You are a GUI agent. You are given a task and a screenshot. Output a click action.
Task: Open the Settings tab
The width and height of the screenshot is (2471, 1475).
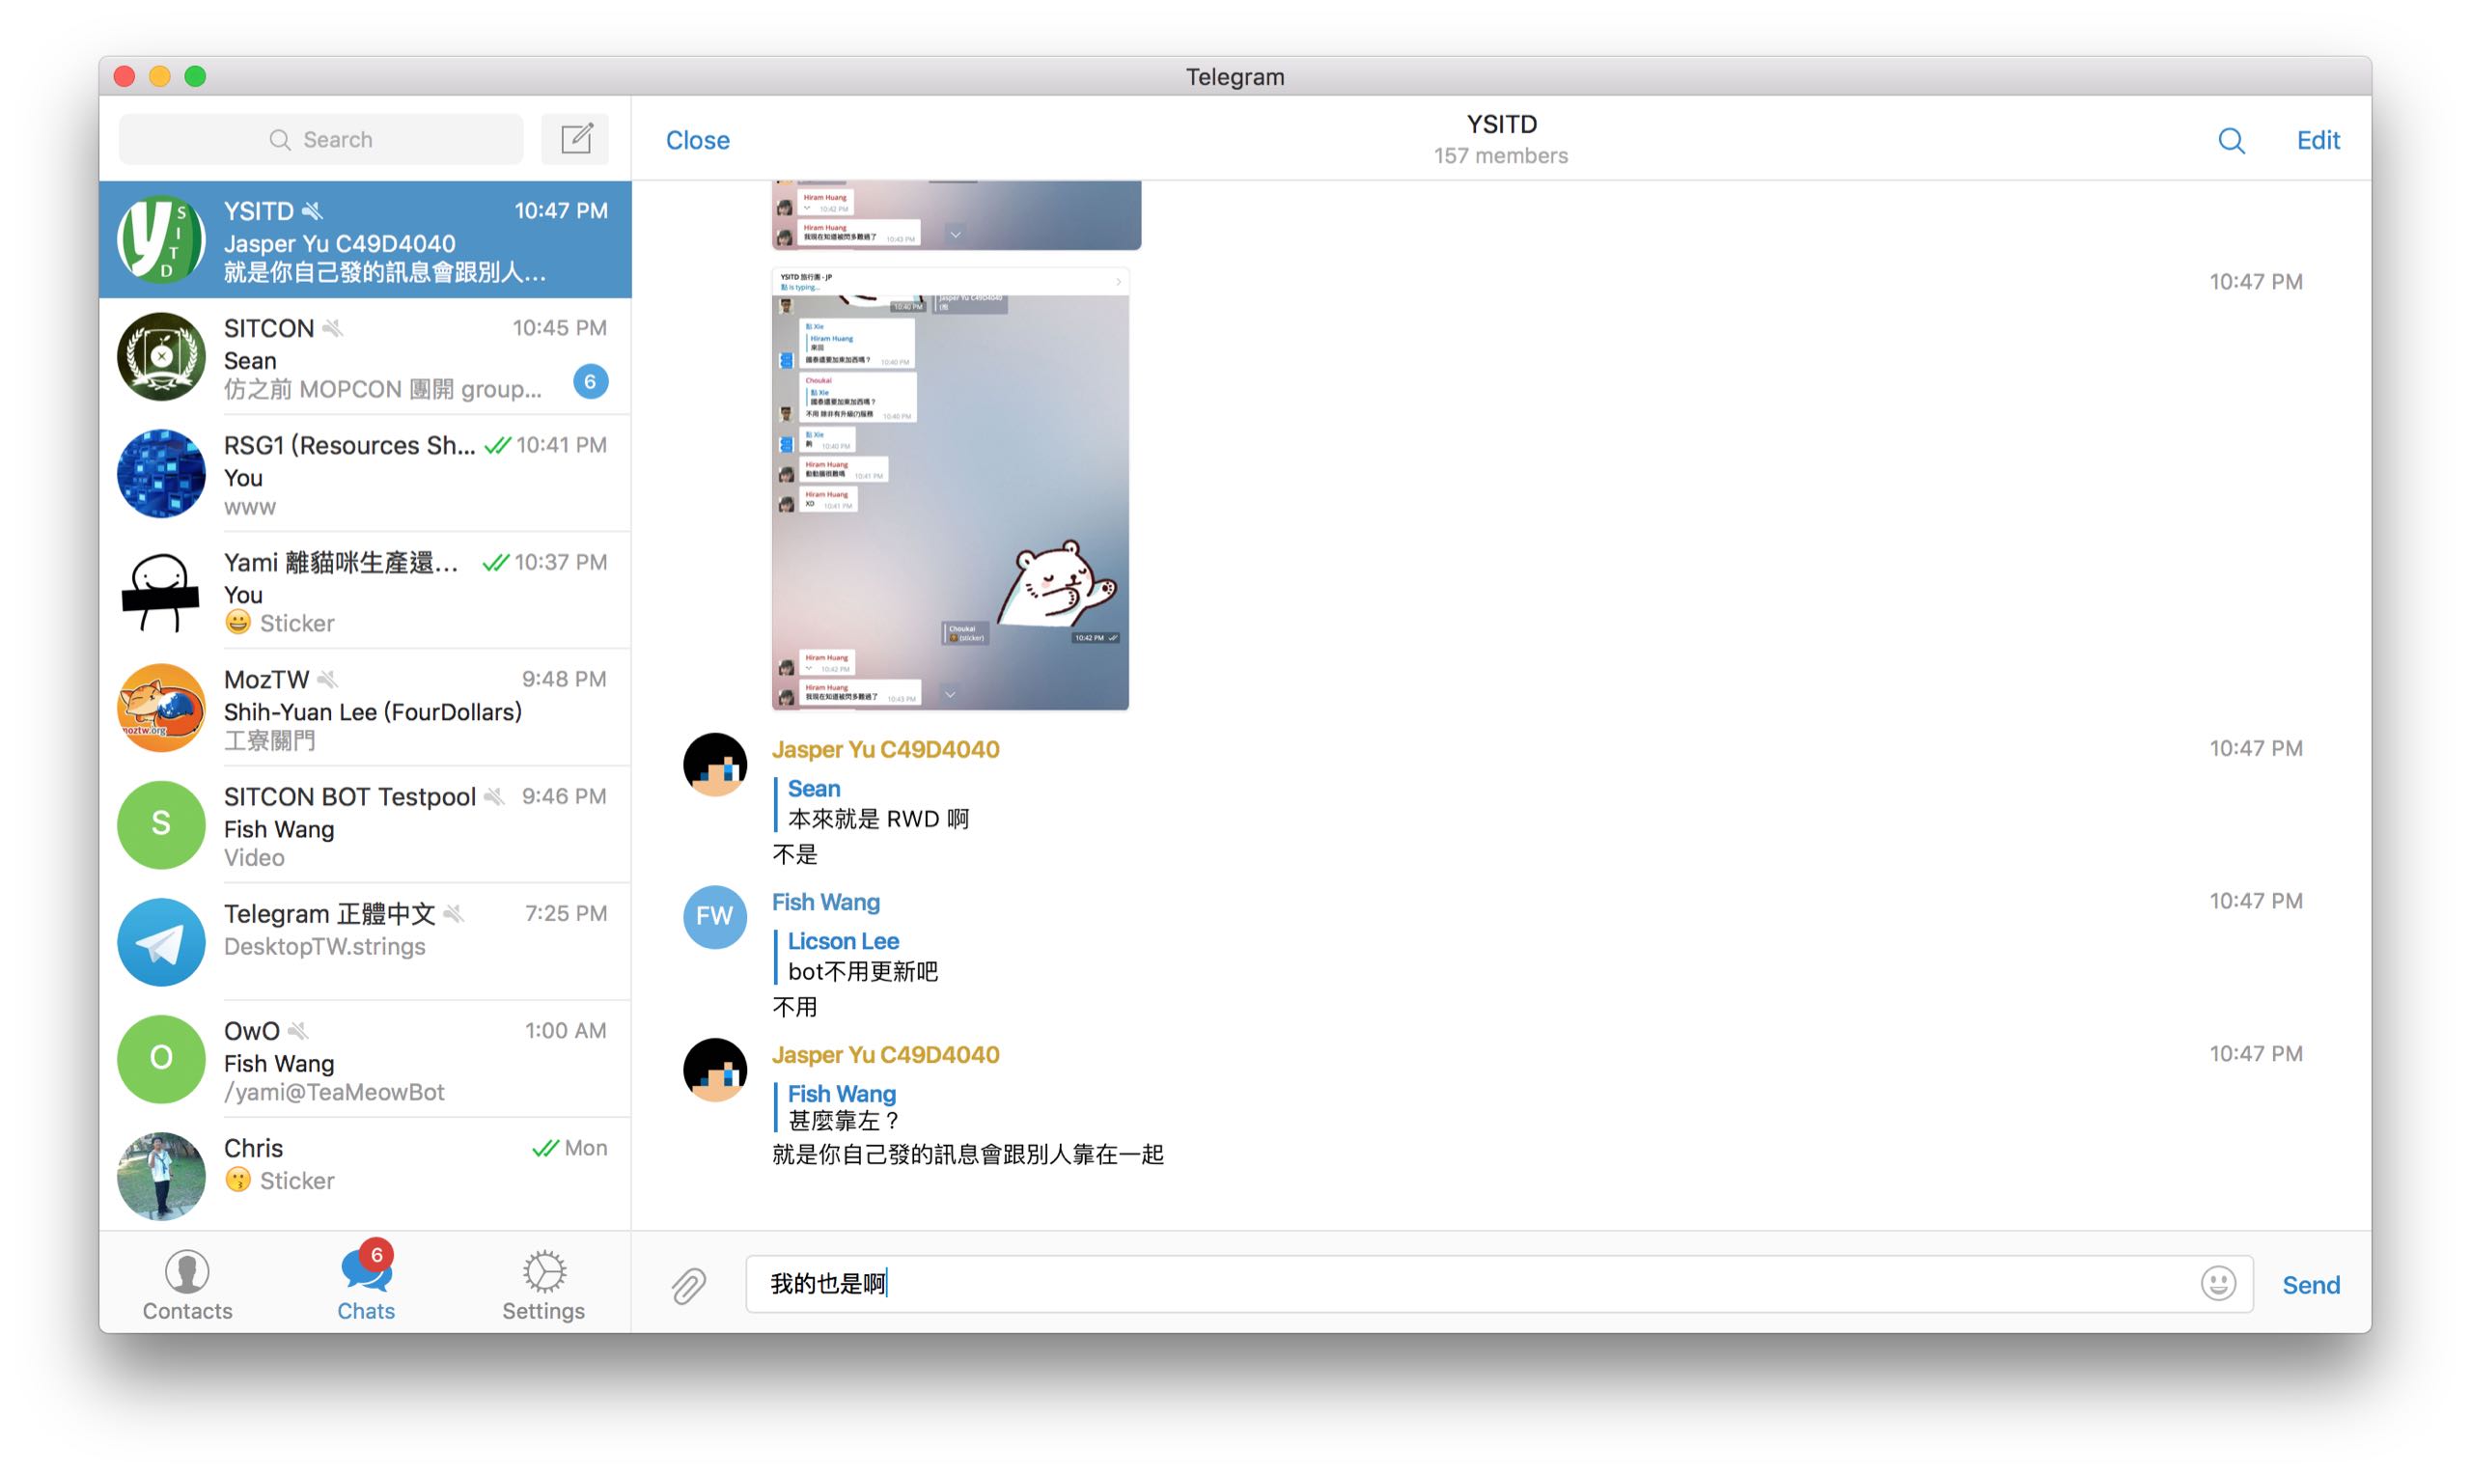(543, 1285)
